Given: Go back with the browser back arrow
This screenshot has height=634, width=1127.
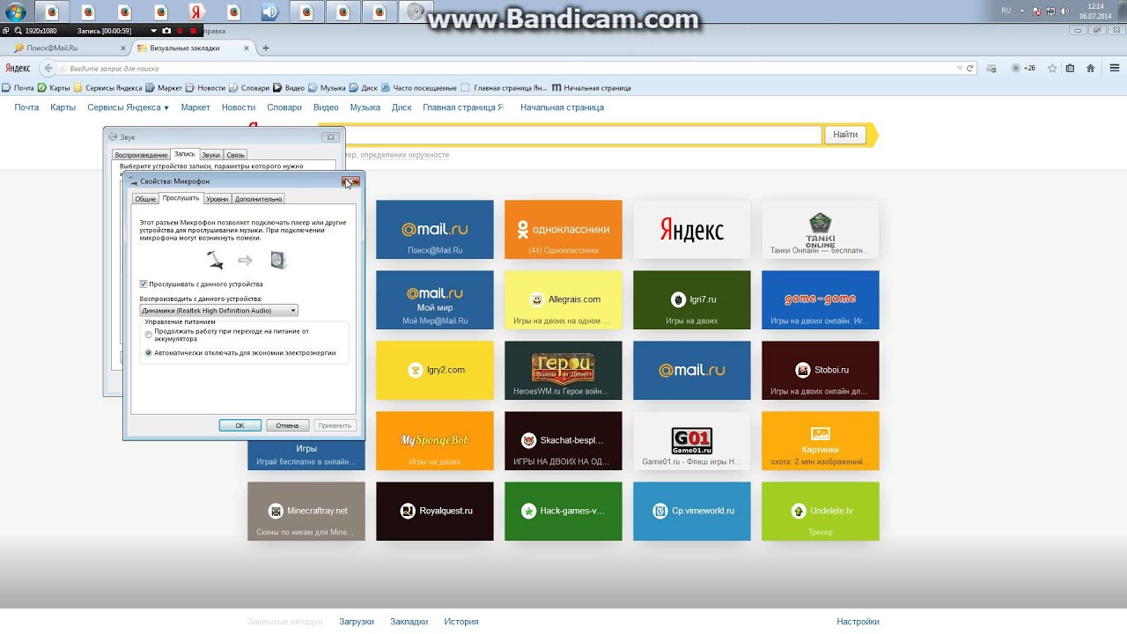Looking at the screenshot, I should pyautogui.click(x=48, y=68).
